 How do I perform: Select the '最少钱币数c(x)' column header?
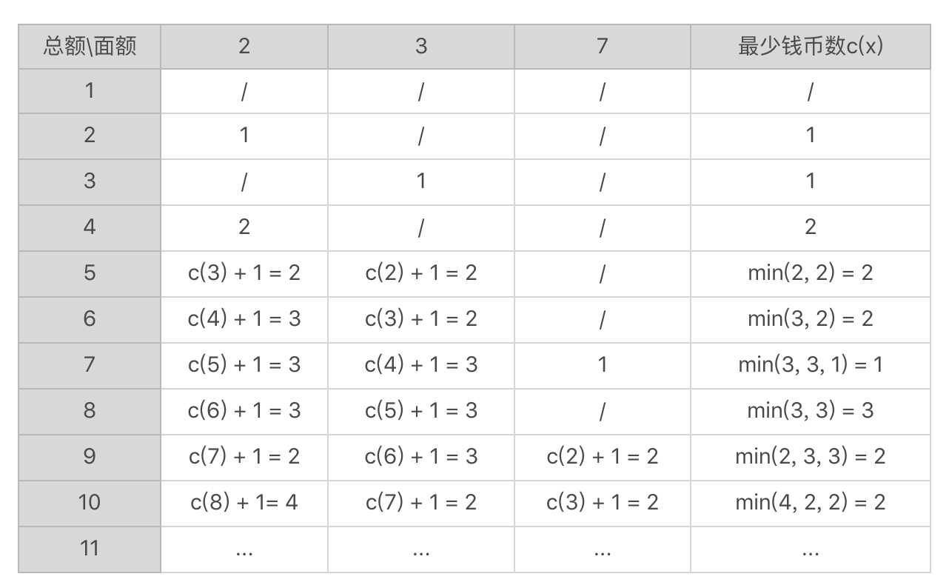pyautogui.click(x=810, y=47)
